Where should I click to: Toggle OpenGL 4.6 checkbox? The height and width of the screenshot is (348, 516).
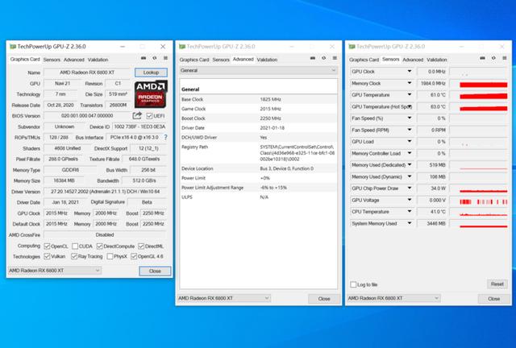[x=134, y=256]
